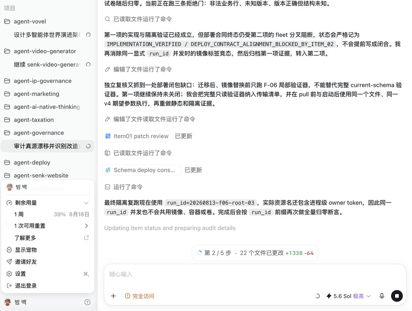This screenshot has height=311, width=412.
Task: Open the help question mark icon
Action: [x=88, y=302]
